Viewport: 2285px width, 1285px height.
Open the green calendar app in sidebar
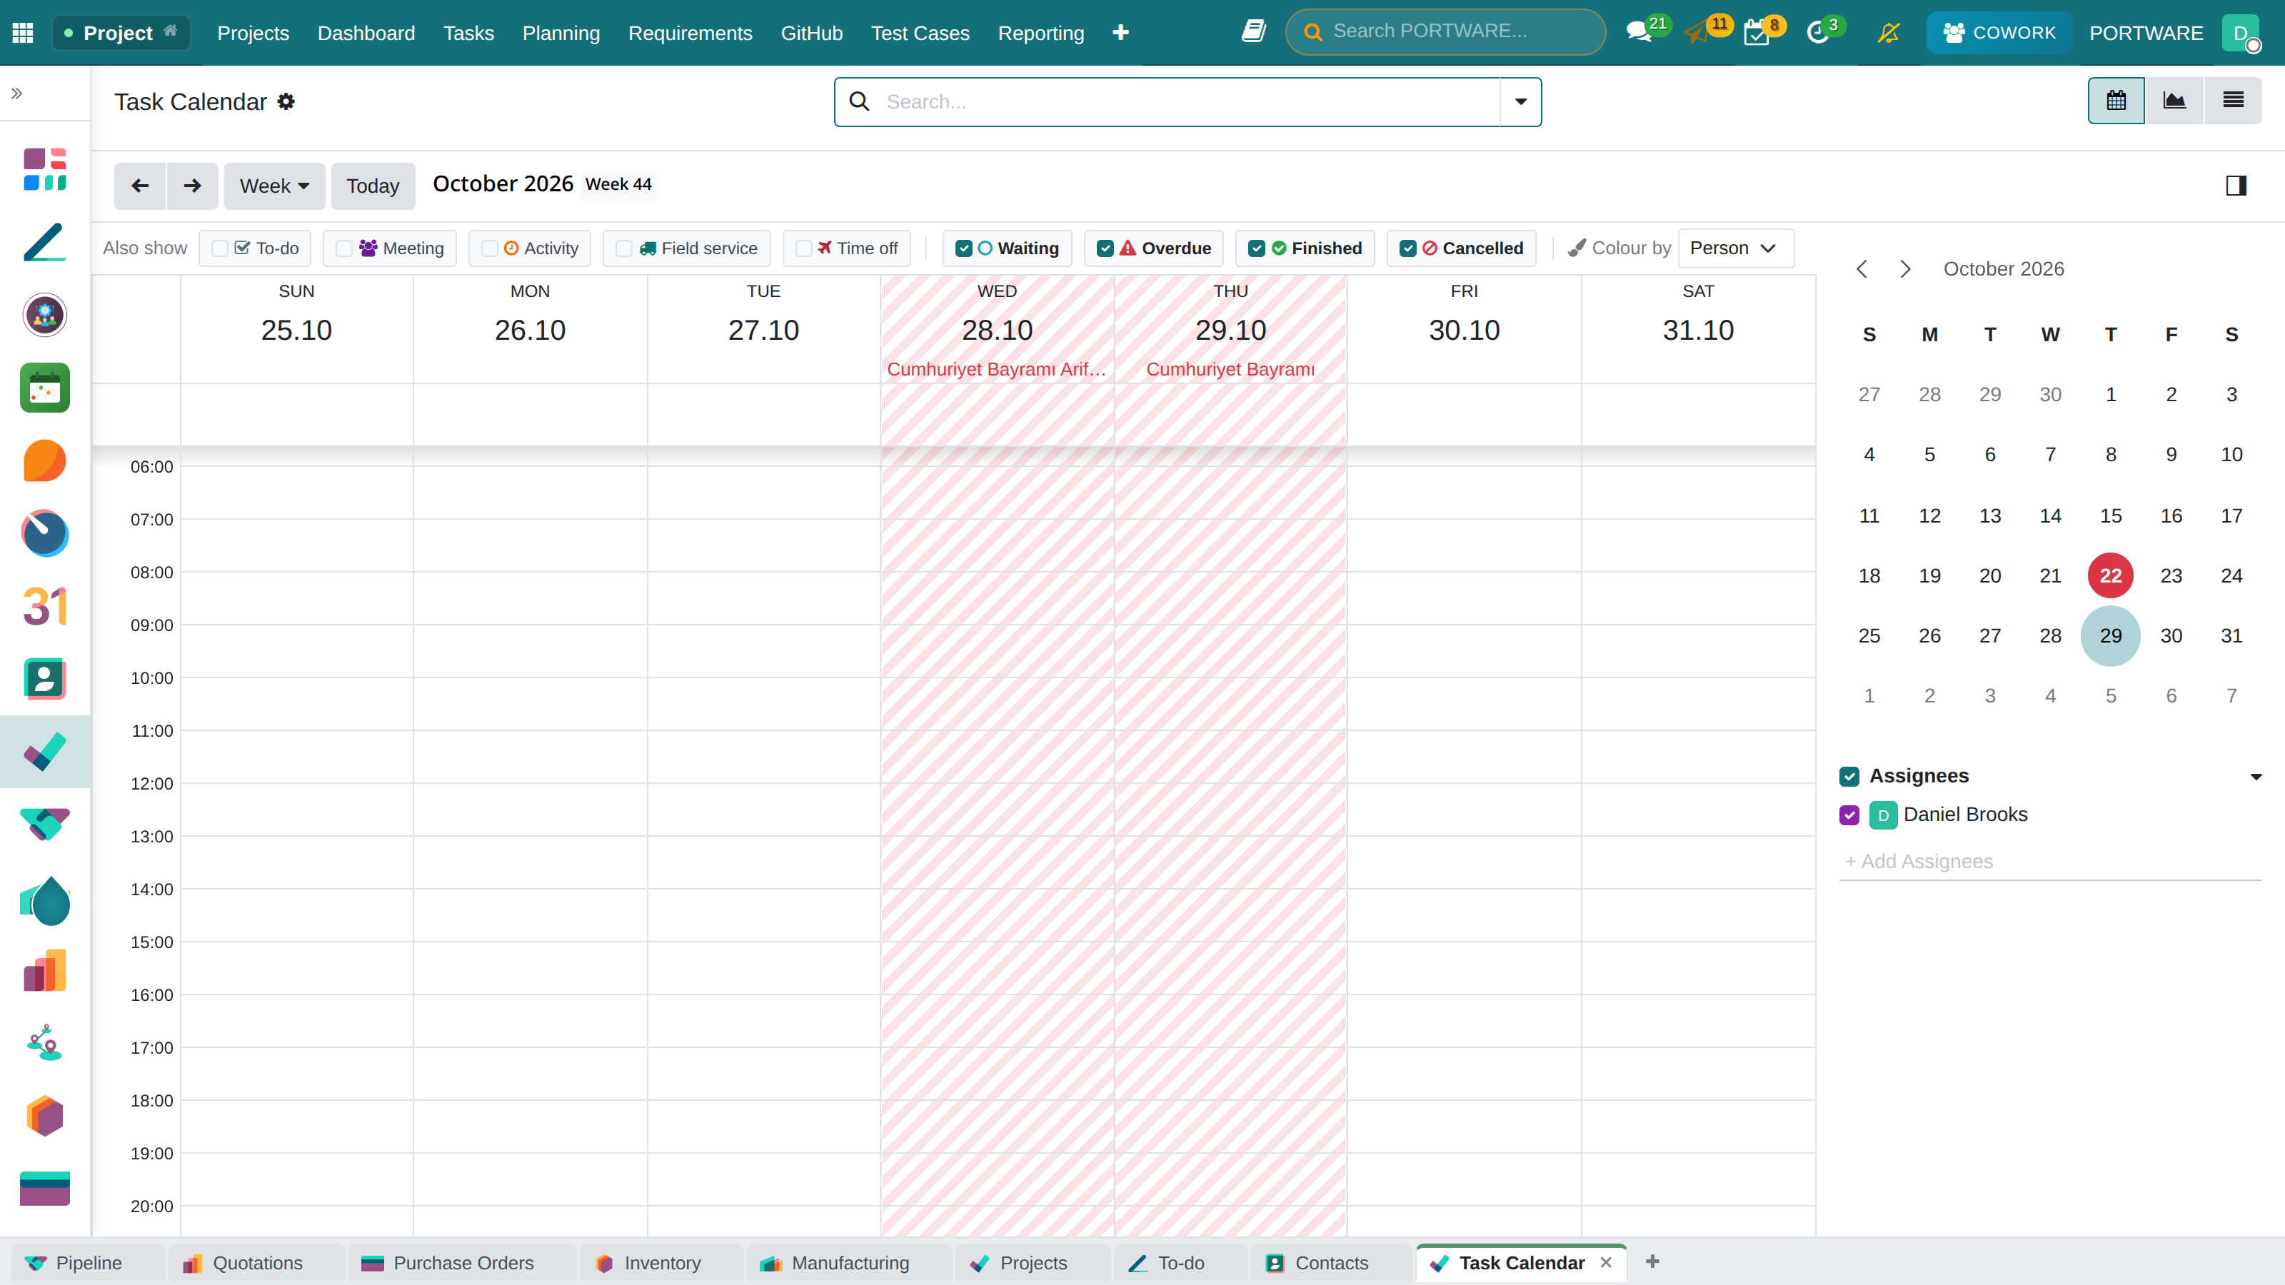point(44,388)
